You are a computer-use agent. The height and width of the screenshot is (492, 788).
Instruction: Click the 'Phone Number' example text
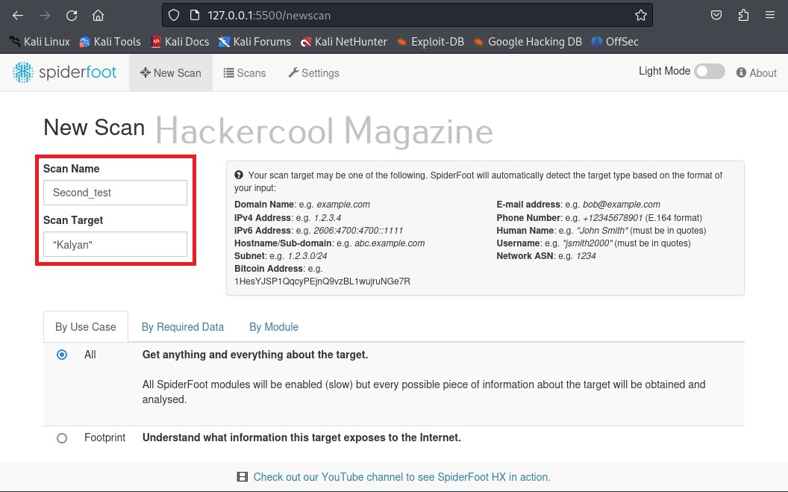pos(599,217)
